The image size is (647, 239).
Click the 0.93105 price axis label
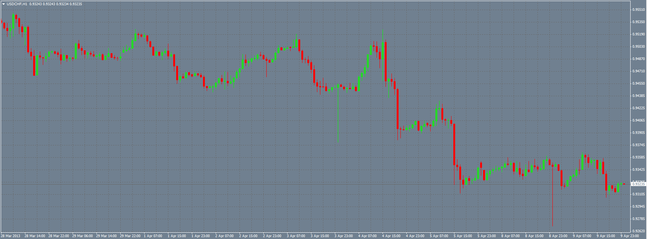pos(639,194)
